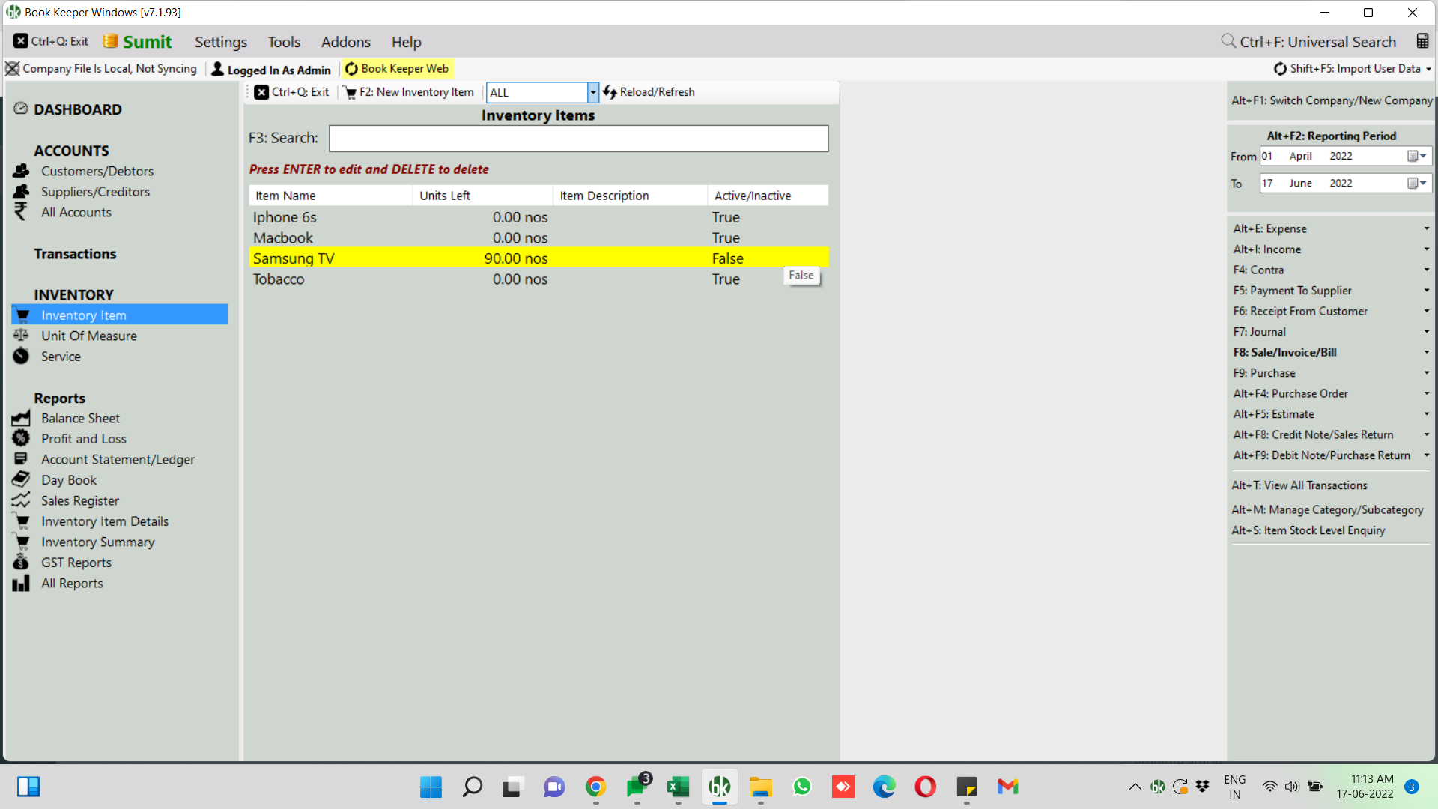
Task: Click Alt+M: Manage Category/Subcategory
Action: point(1327,509)
